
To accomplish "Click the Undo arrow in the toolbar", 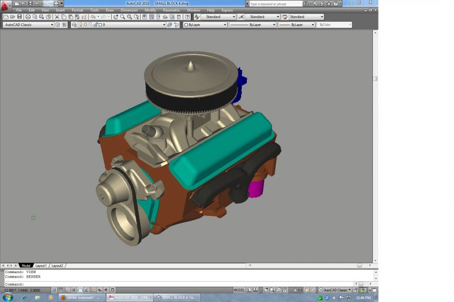I will 93,17.
